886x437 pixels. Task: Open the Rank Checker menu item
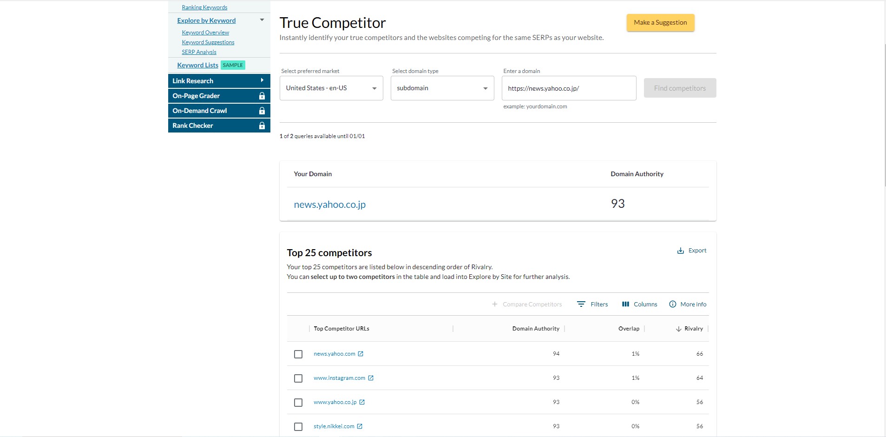219,126
